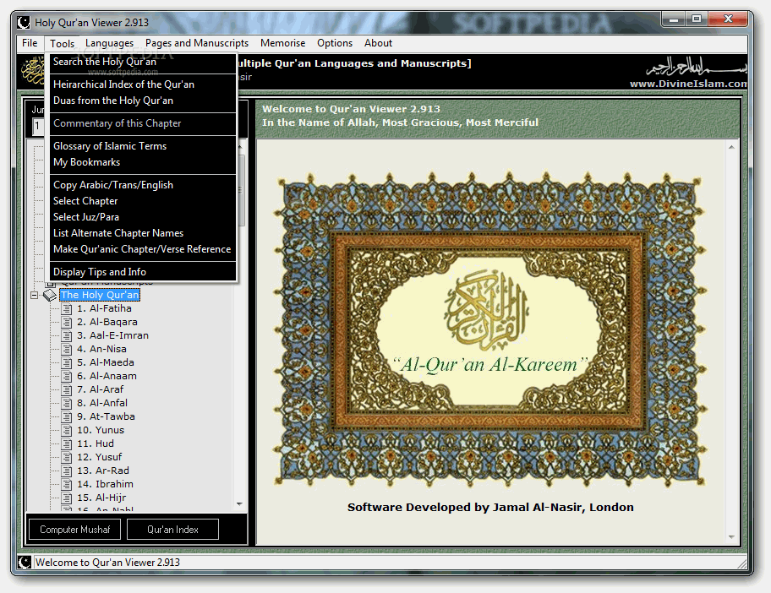
Task: Click the page icon next to 15. Al-Hijr
Action: pyautogui.click(x=67, y=498)
